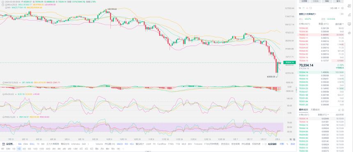The height and width of the screenshot is (152, 353).
Task: Toggle the MACD sub-indicator
Action: (120, 144)
